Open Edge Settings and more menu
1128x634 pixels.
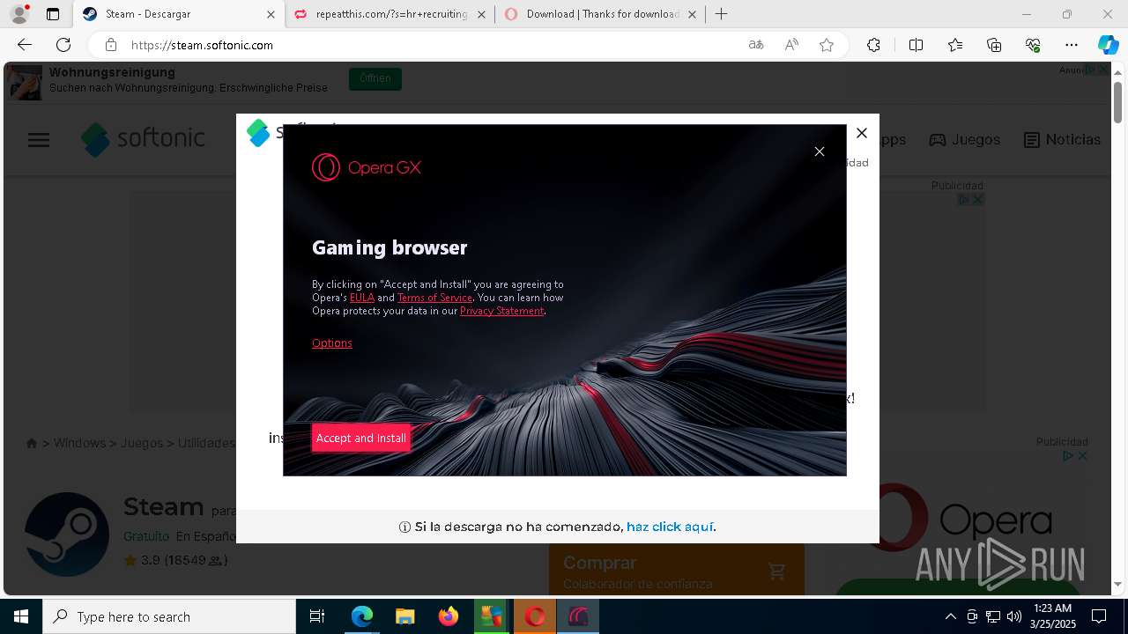[x=1072, y=45]
